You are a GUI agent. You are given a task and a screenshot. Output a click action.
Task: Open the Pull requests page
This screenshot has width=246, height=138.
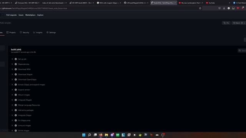click(12, 15)
